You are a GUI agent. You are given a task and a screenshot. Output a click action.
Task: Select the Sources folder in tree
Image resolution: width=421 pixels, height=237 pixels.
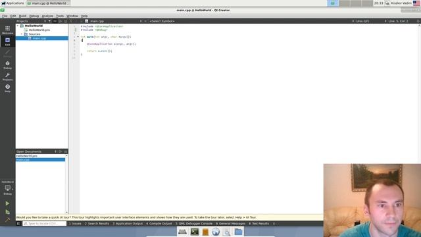34,34
